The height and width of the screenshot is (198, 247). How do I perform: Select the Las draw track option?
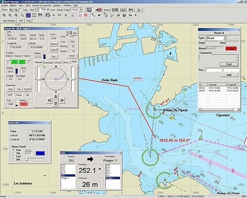tap(14, 156)
